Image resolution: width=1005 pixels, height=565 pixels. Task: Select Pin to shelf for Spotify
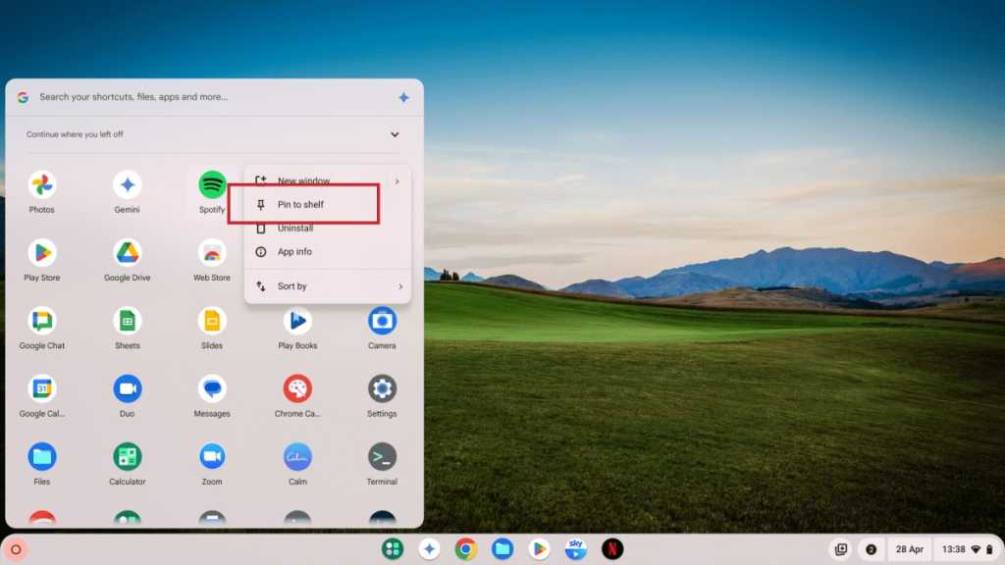[x=301, y=204]
